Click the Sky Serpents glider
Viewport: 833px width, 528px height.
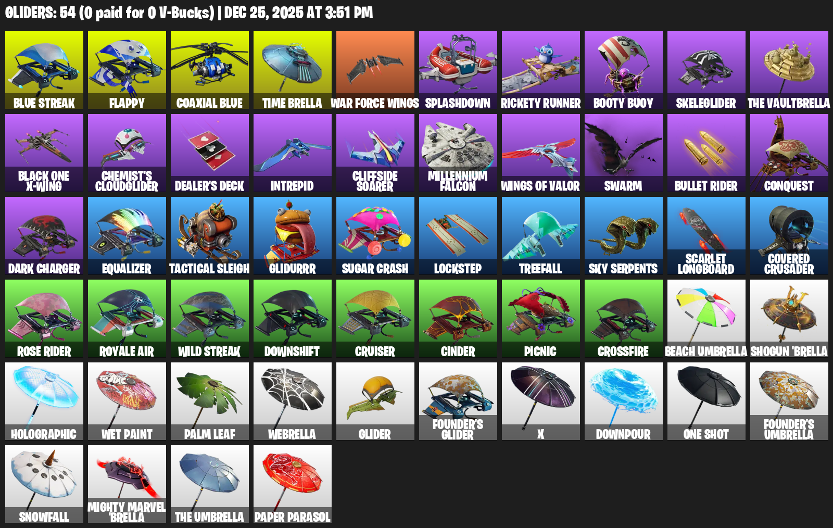pos(624,236)
